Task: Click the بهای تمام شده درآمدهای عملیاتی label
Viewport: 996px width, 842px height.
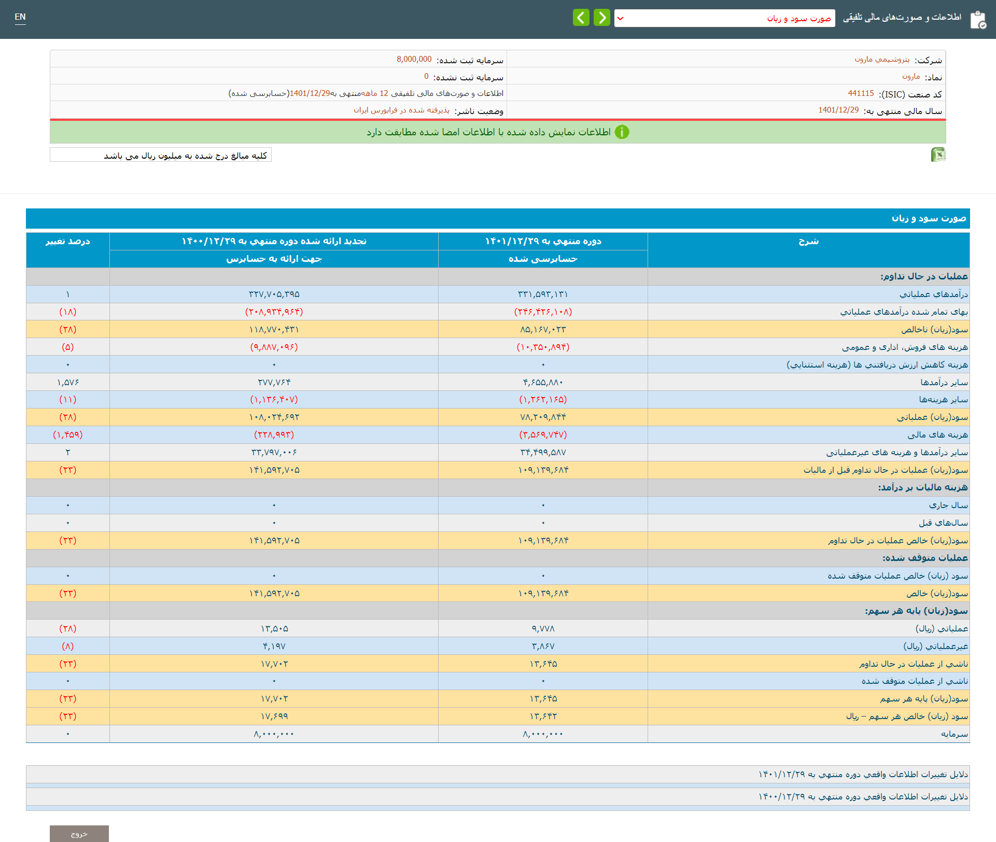Action: pyautogui.click(x=904, y=312)
